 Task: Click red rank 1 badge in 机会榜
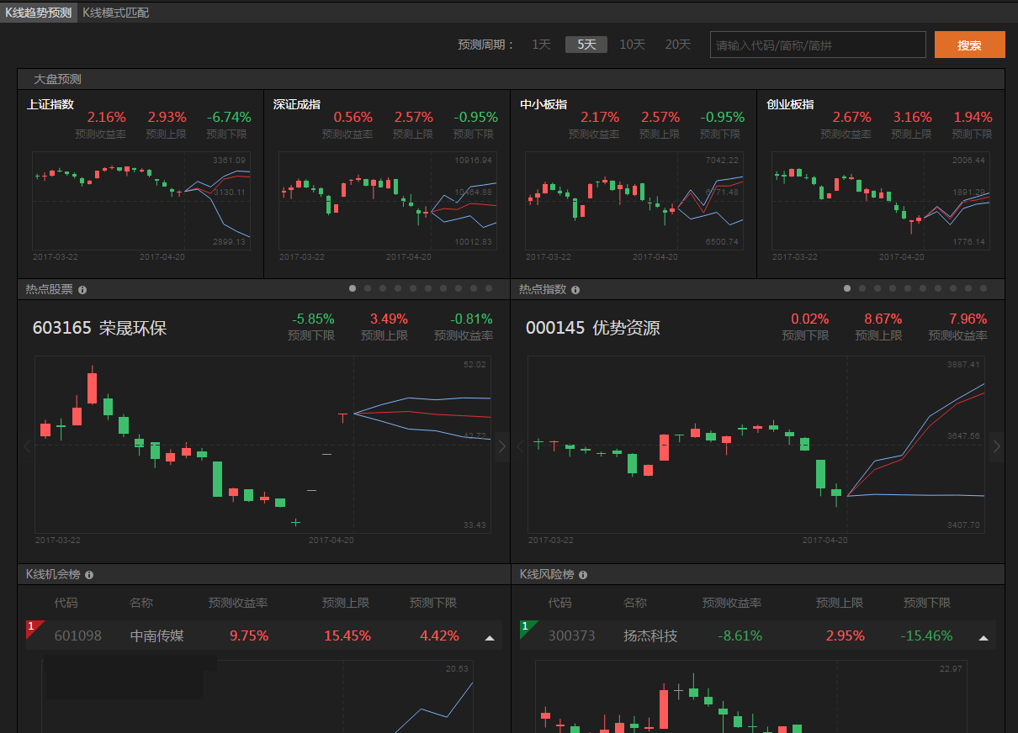pyautogui.click(x=34, y=628)
